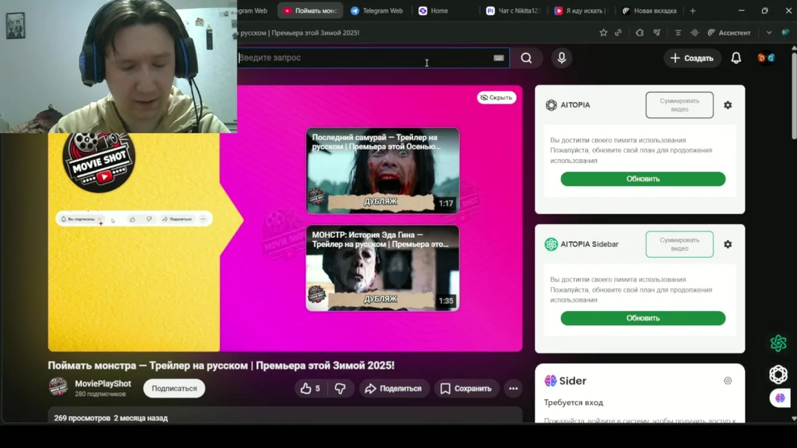
Task: Click the link-chain icon in address bar
Action: click(x=618, y=32)
